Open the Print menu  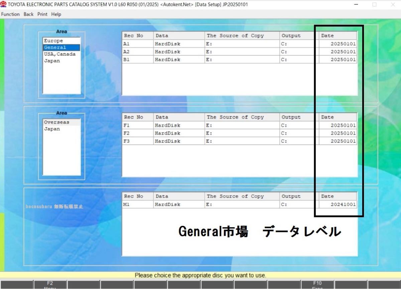[42, 14]
